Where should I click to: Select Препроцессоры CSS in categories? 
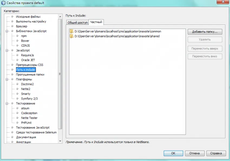[x=29, y=65]
